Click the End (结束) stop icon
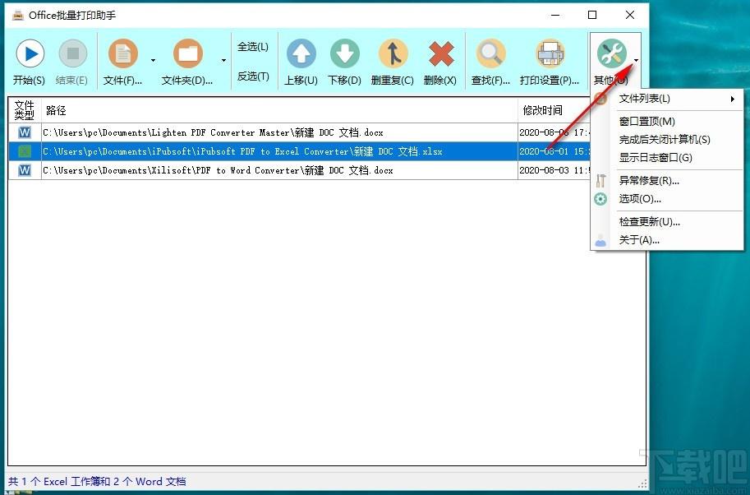Screen dimensions: 750x495 click(73, 53)
